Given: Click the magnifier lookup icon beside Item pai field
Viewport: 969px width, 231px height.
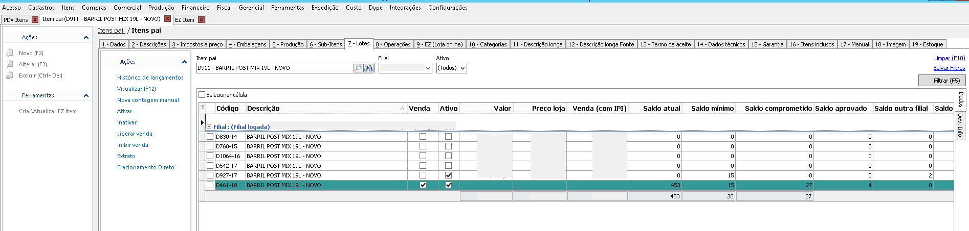Looking at the screenshot, I should click(358, 68).
